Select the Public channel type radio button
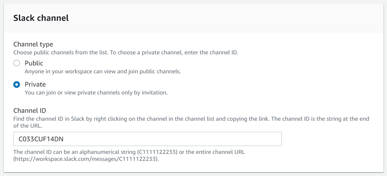387x176 pixels. coord(17,63)
